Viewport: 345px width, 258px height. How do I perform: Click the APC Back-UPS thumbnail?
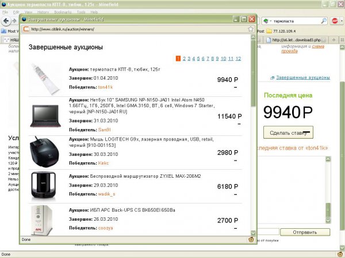(42, 220)
